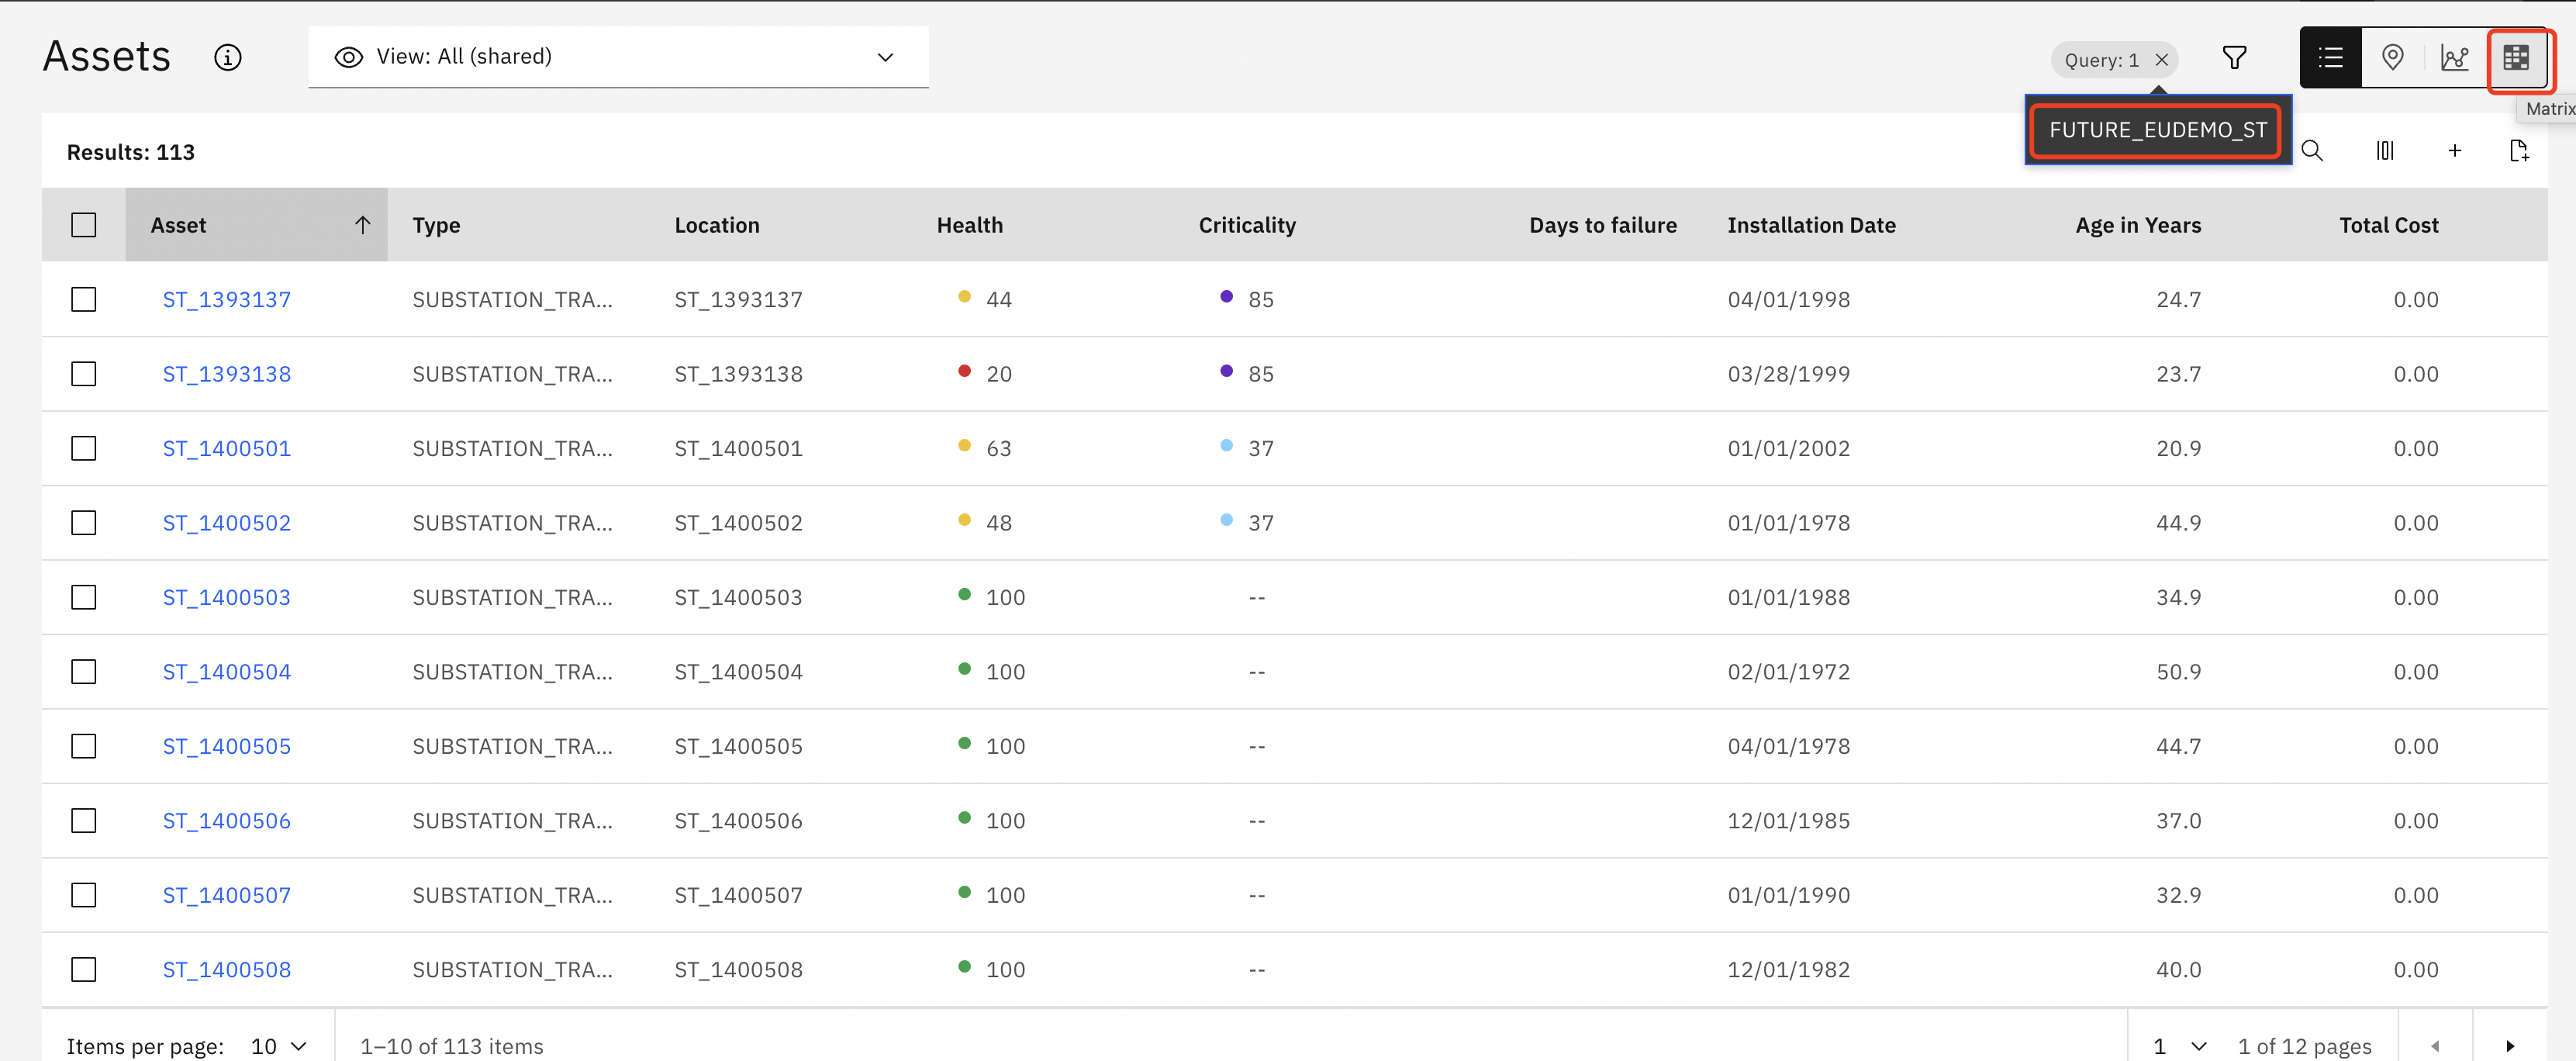Check the ST_1400503 row checkbox
This screenshot has height=1061, width=2576.
84,597
